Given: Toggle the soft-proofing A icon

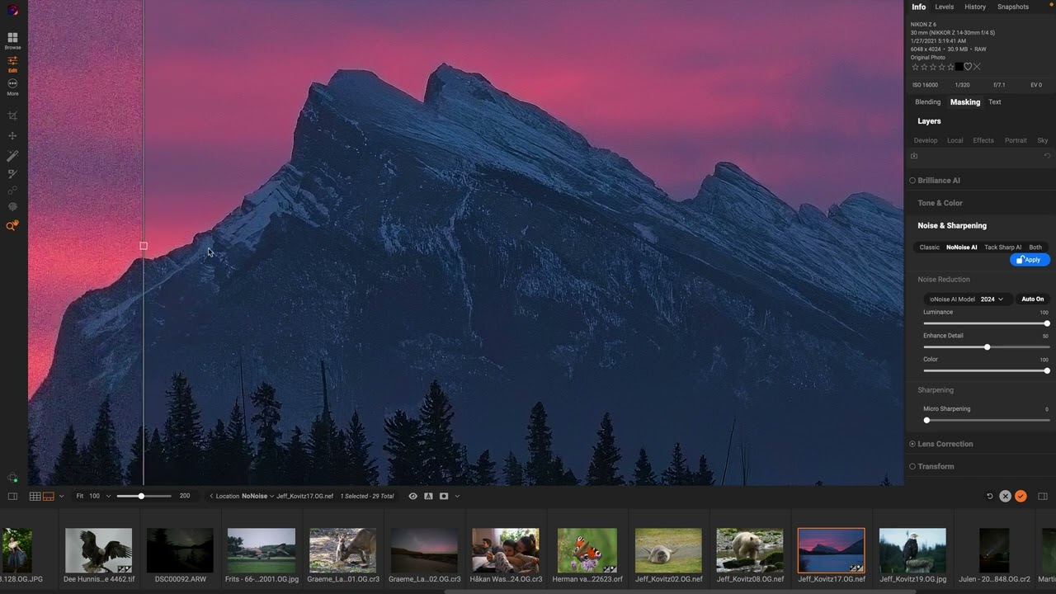Looking at the screenshot, I should click(428, 496).
